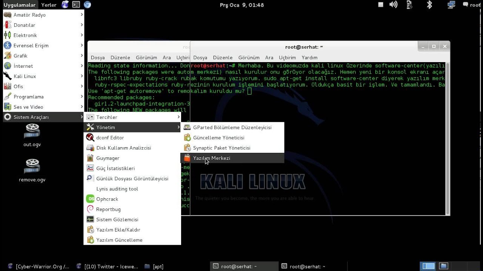The height and width of the screenshot is (271, 483).
Task: Expand the Amatör Radyo category arrow
Action: [x=82, y=15]
